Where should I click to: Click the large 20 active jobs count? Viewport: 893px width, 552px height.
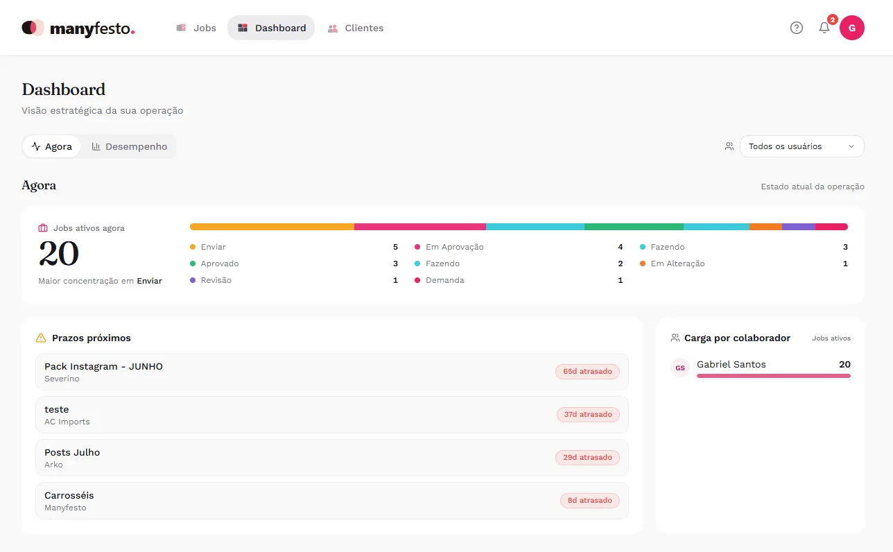59,254
